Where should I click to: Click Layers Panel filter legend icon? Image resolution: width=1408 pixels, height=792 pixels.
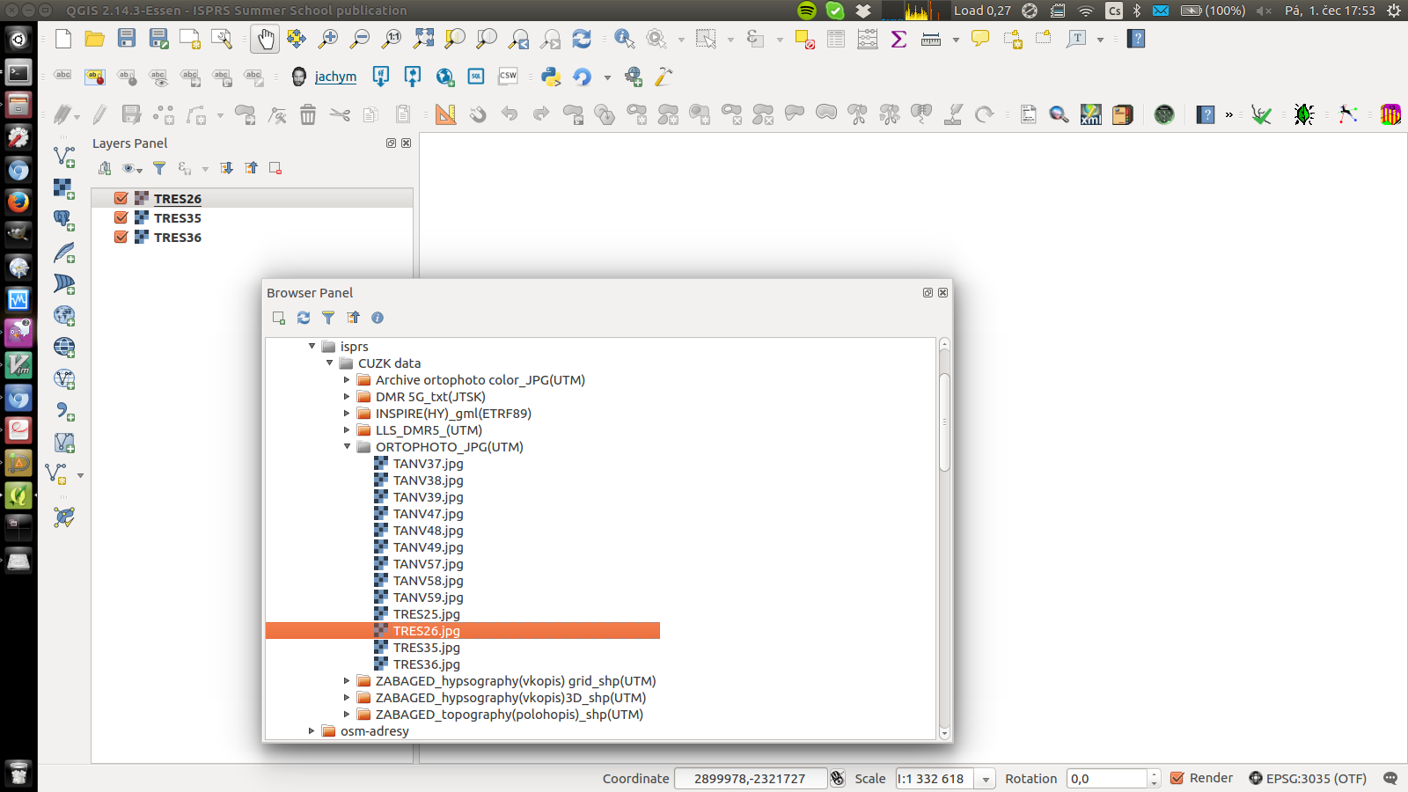tap(159, 168)
